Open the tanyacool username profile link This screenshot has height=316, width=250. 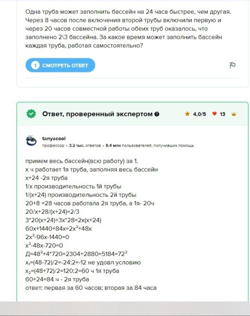pos(54,139)
